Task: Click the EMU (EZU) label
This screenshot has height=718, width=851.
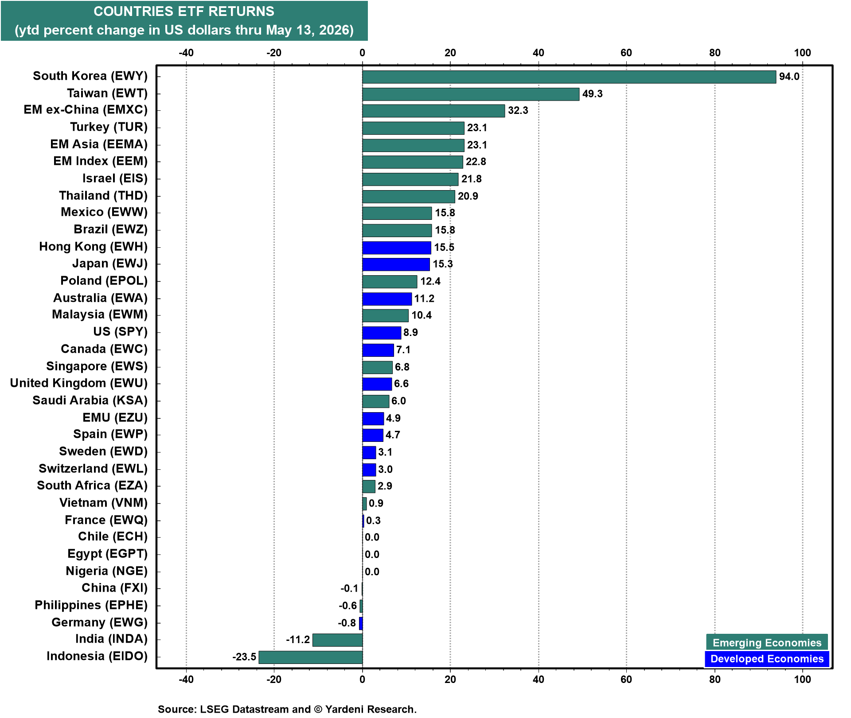Action: [x=115, y=418]
